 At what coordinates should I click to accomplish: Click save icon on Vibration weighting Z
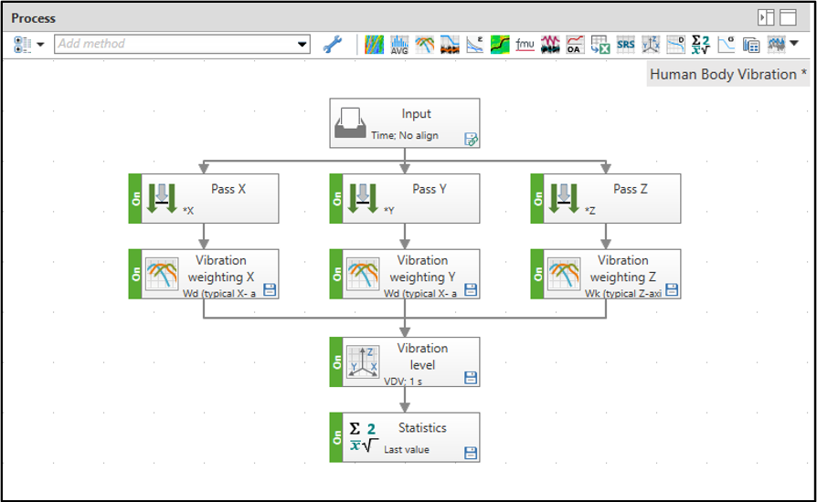pos(672,289)
